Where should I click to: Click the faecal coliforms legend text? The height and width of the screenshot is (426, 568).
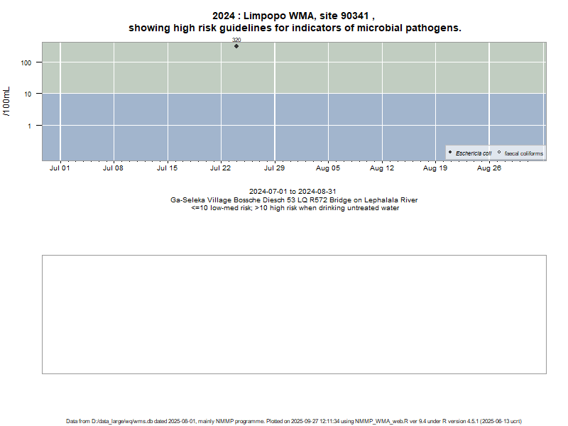tap(524, 153)
